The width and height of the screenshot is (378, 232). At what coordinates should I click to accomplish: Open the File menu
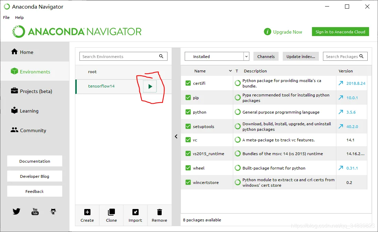click(6, 17)
